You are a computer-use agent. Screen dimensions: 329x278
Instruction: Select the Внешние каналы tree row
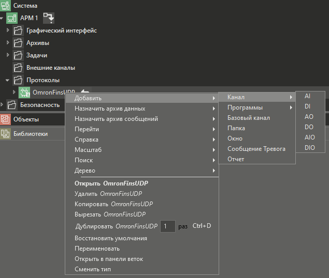pyautogui.click(x=165, y=68)
